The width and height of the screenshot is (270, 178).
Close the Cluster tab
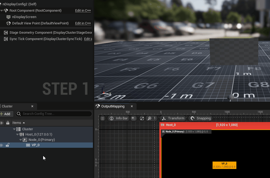point(32,106)
